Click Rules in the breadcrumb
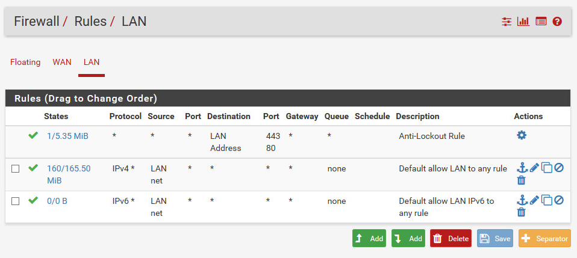The image size is (577, 258). pyautogui.click(x=90, y=21)
